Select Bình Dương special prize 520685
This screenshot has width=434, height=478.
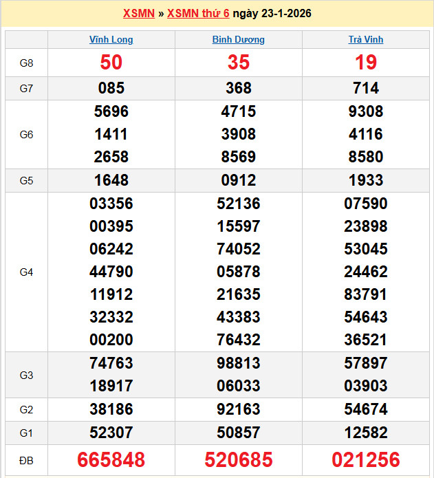(239, 459)
